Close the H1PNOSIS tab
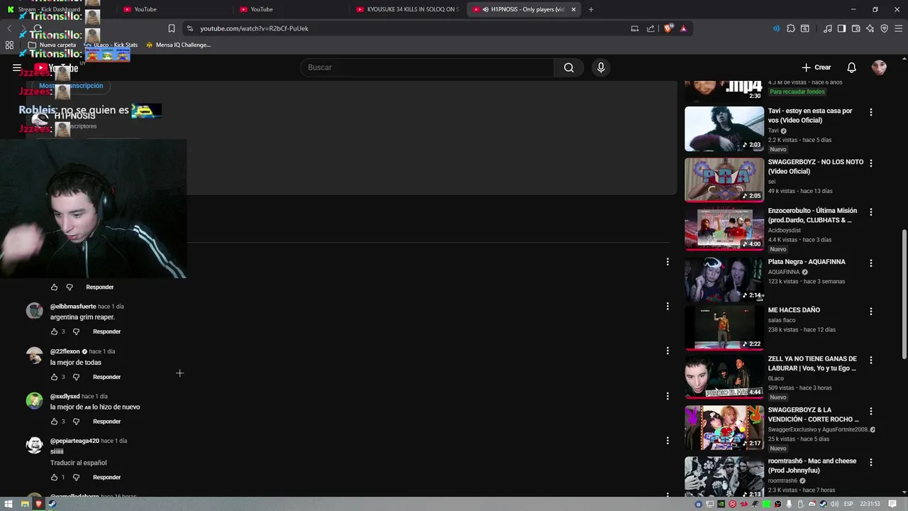This screenshot has height=511, width=908. 573,9
